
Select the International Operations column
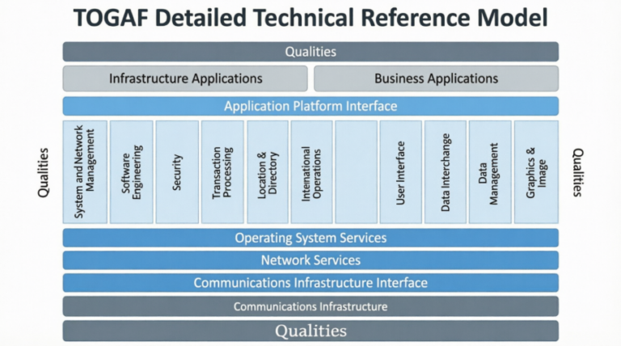pos(311,172)
